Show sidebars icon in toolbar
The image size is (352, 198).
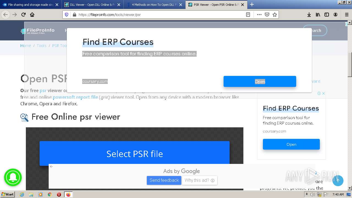click(x=327, y=15)
